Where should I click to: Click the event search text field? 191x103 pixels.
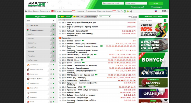(151, 21)
